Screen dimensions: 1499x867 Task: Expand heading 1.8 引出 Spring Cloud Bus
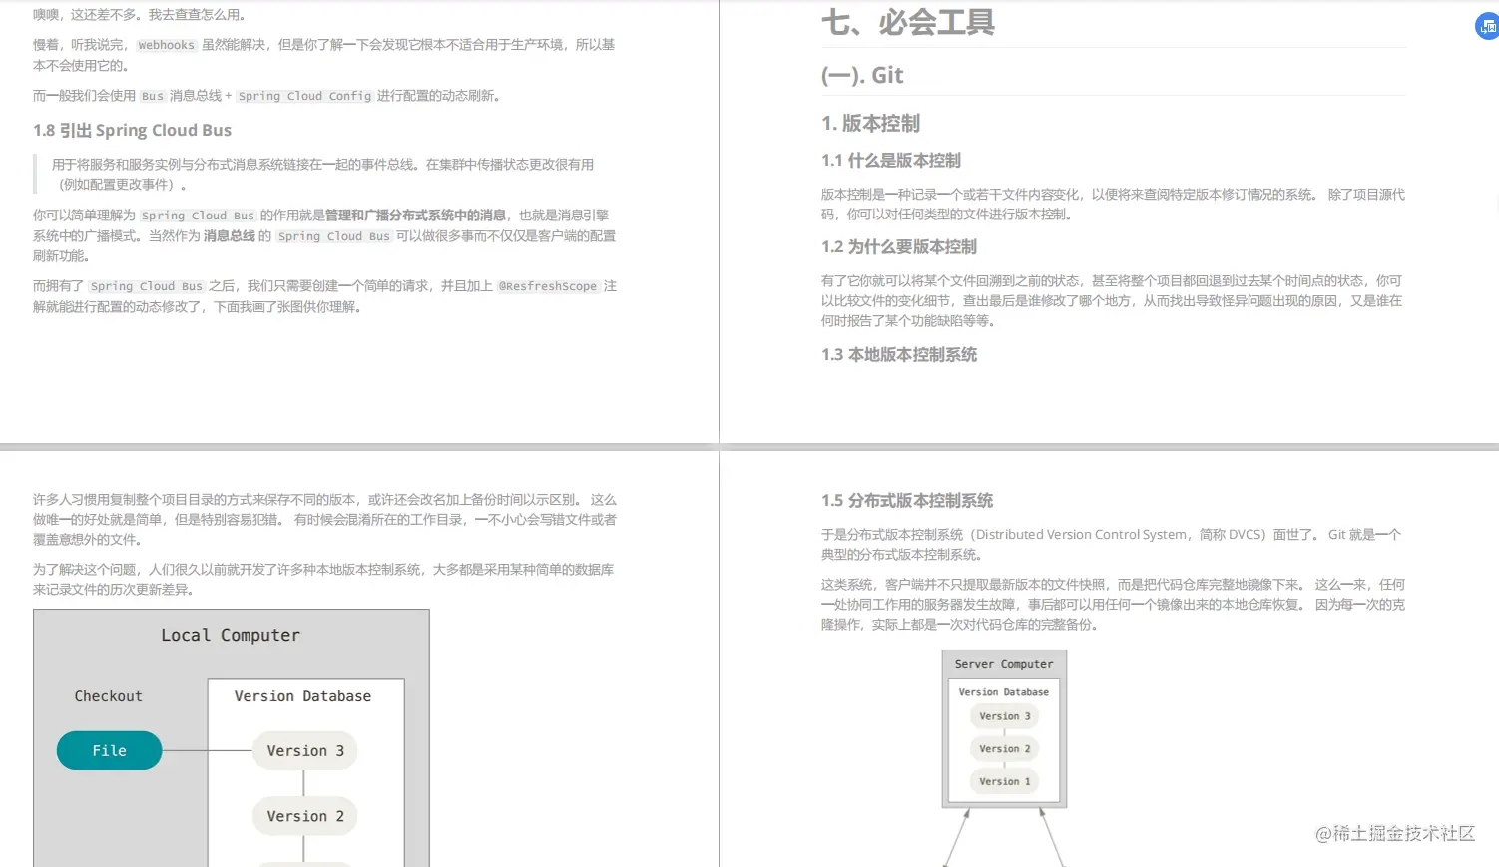pyautogui.click(x=133, y=130)
